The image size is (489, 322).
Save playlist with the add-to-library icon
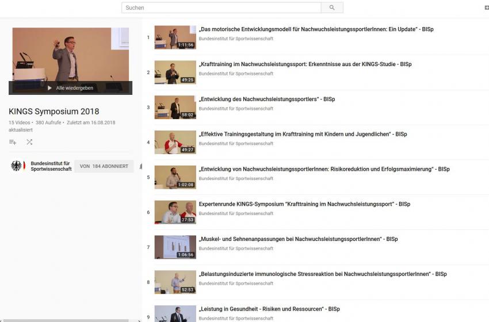point(13,142)
